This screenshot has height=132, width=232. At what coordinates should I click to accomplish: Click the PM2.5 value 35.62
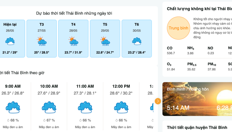[x=191, y=69]
